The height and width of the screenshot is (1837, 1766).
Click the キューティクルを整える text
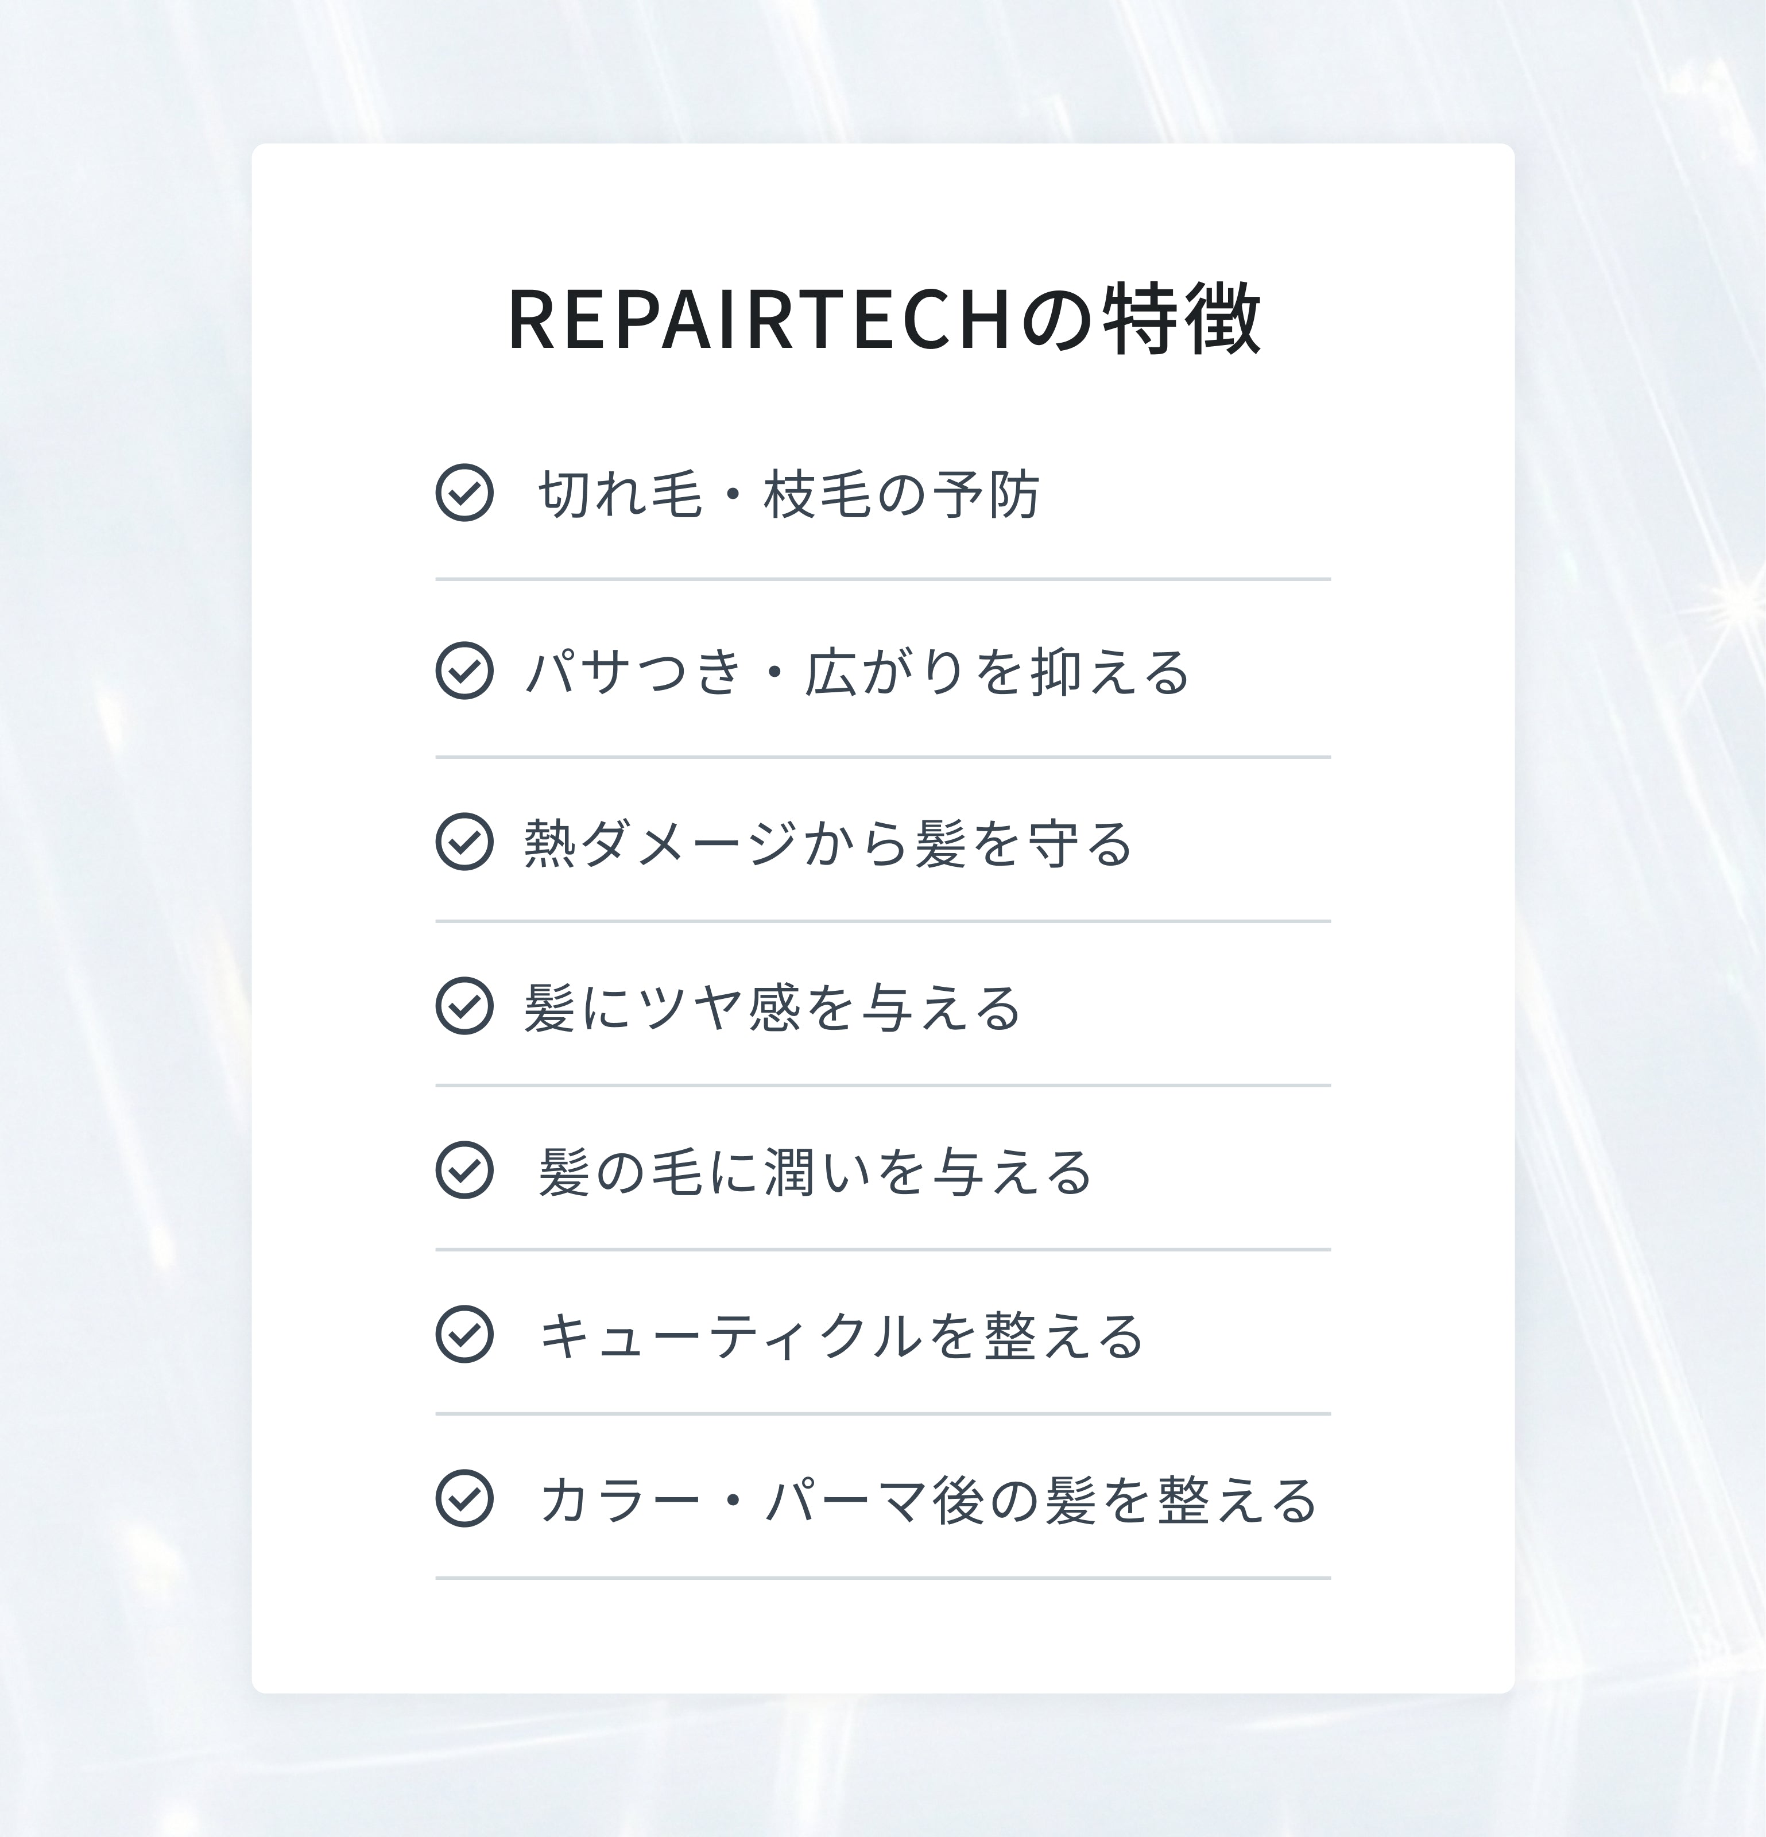[841, 1336]
